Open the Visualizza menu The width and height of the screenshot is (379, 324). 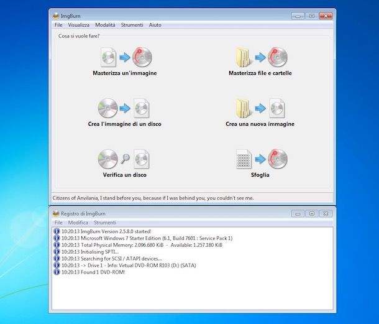pos(78,25)
